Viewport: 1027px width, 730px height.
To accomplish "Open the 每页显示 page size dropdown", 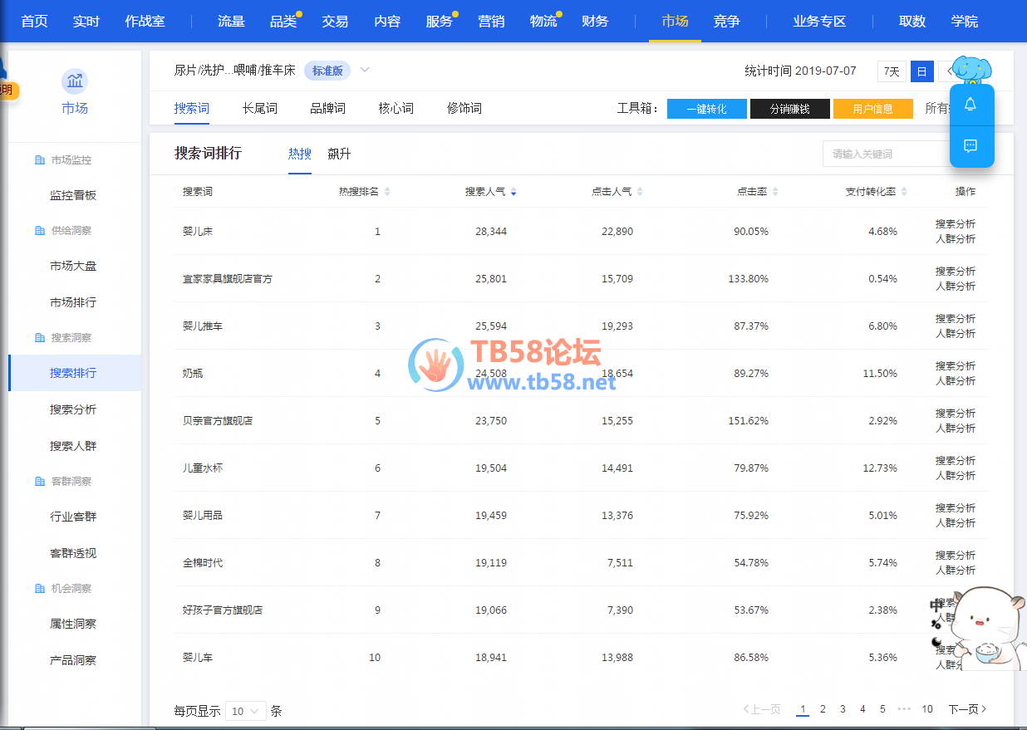I will 245,711.
